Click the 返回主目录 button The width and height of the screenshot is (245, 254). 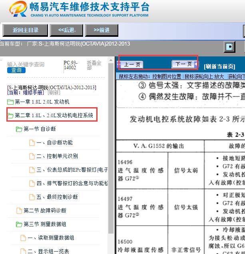click(25, 30)
